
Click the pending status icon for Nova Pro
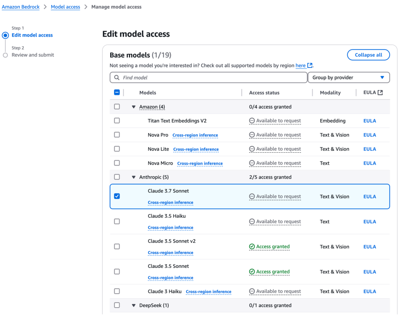coord(252,135)
